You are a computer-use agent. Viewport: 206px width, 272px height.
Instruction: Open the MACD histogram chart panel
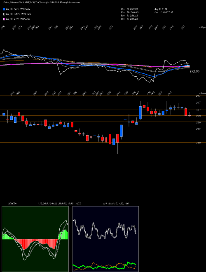(35, 239)
